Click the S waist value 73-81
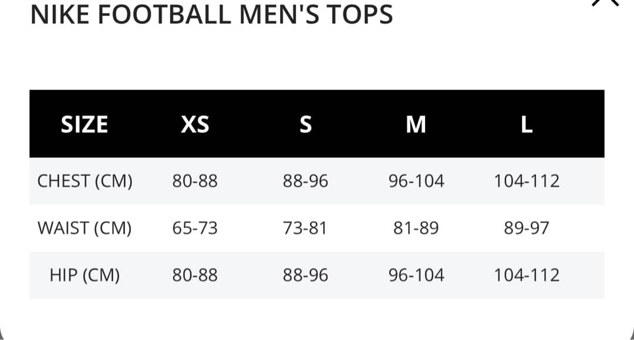 tap(305, 228)
